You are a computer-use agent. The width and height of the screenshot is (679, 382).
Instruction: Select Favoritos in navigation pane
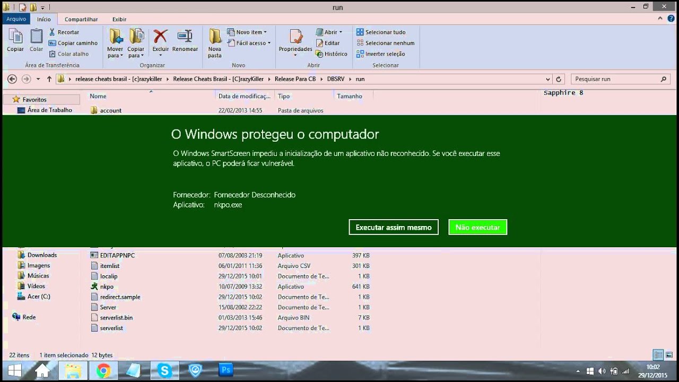coord(34,99)
